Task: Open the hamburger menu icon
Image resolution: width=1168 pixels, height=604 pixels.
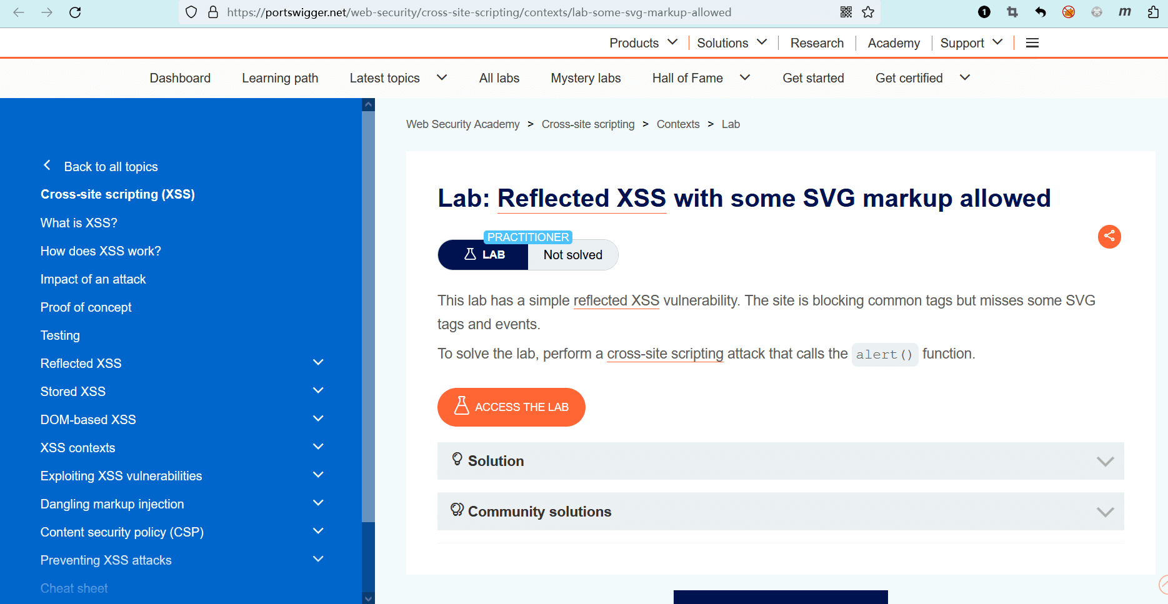Action: [1032, 43]
